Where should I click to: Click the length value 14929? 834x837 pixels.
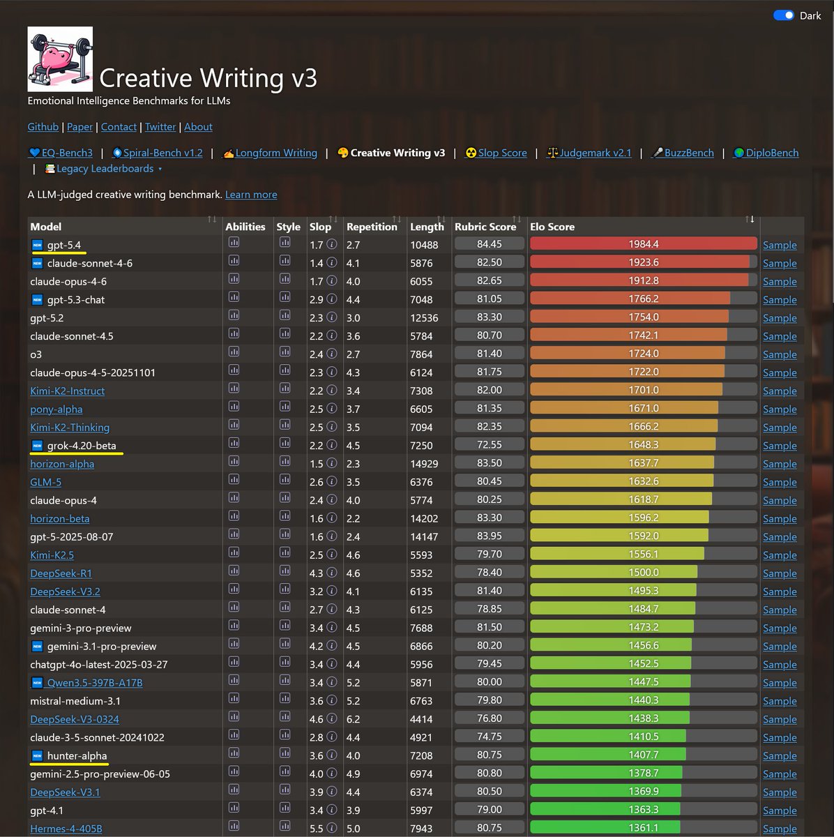pyautogui.click(x=424, y=464)
